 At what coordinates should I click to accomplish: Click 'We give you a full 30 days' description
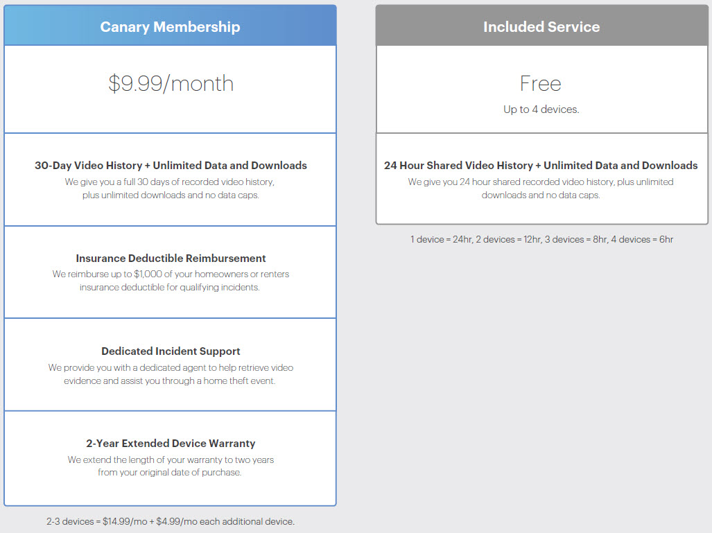[171, 189]
